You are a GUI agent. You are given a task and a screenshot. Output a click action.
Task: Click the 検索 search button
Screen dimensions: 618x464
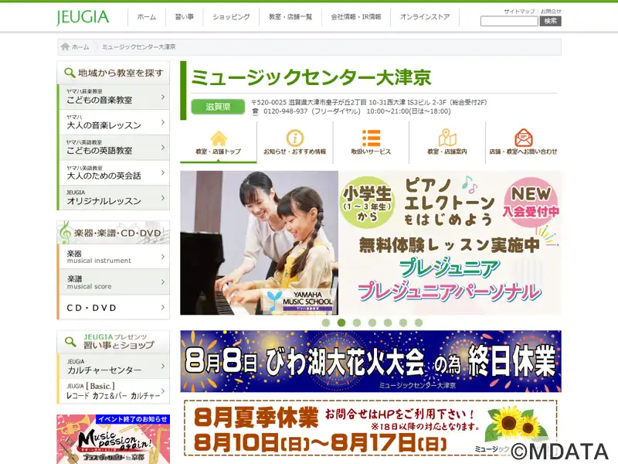550,22
